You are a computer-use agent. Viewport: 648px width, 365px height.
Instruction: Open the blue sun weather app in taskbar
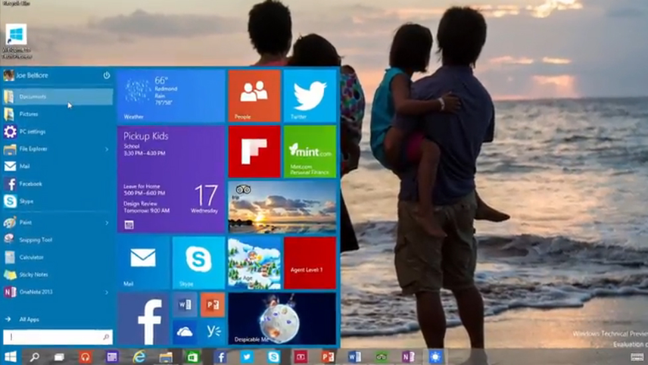[435, 357]
